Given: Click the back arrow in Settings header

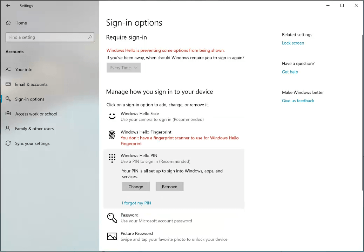Looking at the screenshot, I should 8,6.
